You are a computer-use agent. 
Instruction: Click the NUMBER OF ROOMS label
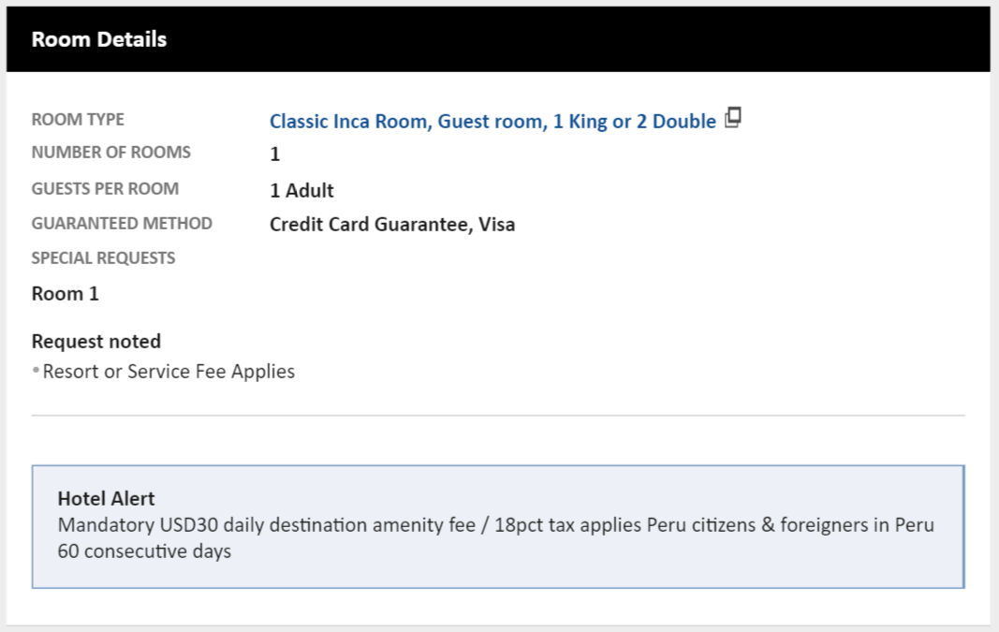pos(110,153)
